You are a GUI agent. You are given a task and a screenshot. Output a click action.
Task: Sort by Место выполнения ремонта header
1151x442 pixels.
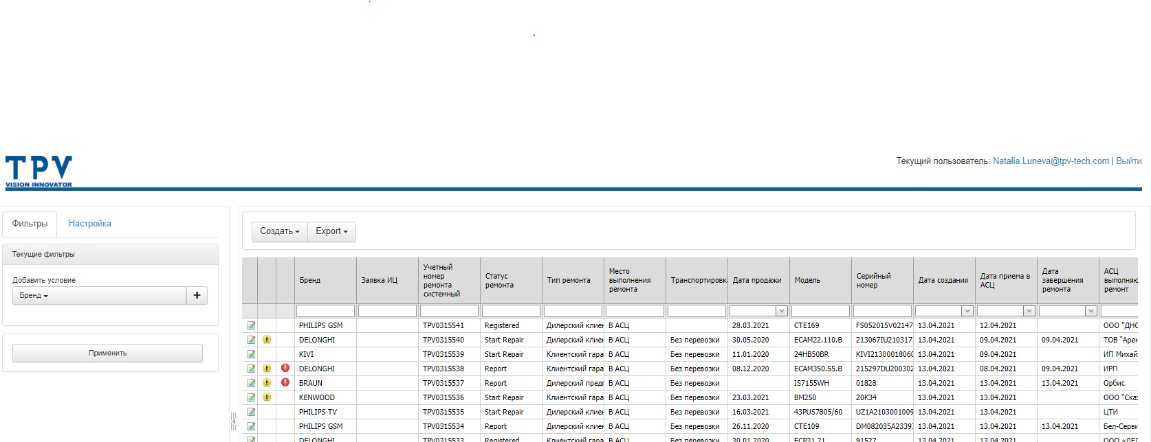635,280
